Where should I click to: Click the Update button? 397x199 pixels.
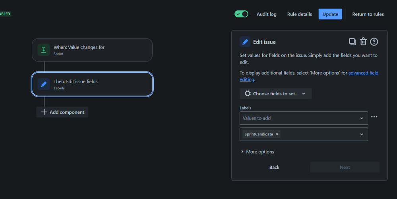point(330,14)
